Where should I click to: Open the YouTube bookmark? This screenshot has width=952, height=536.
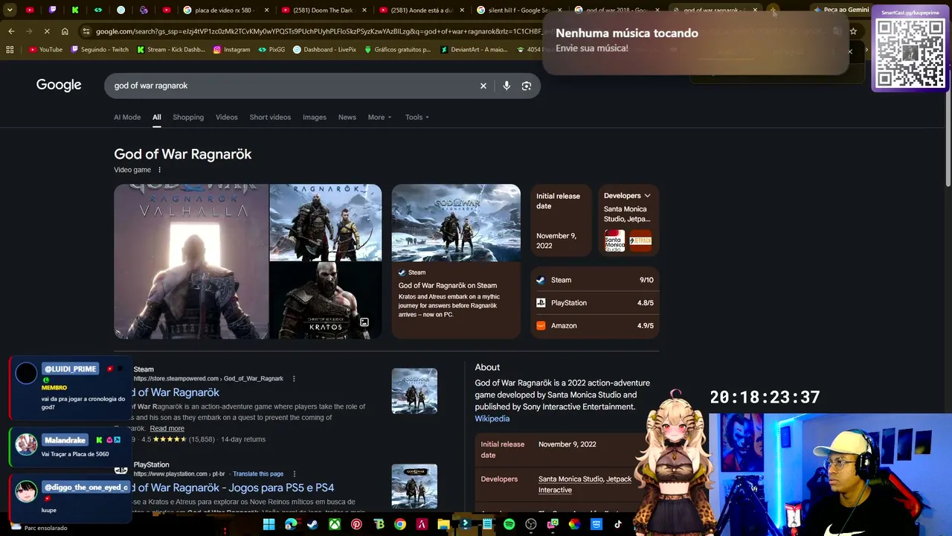click(x=45, y=50)
